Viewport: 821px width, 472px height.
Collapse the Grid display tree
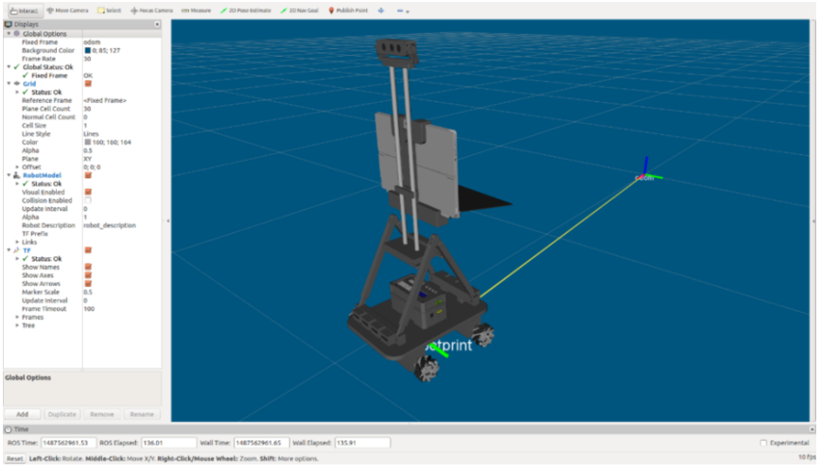coord(9,84)
